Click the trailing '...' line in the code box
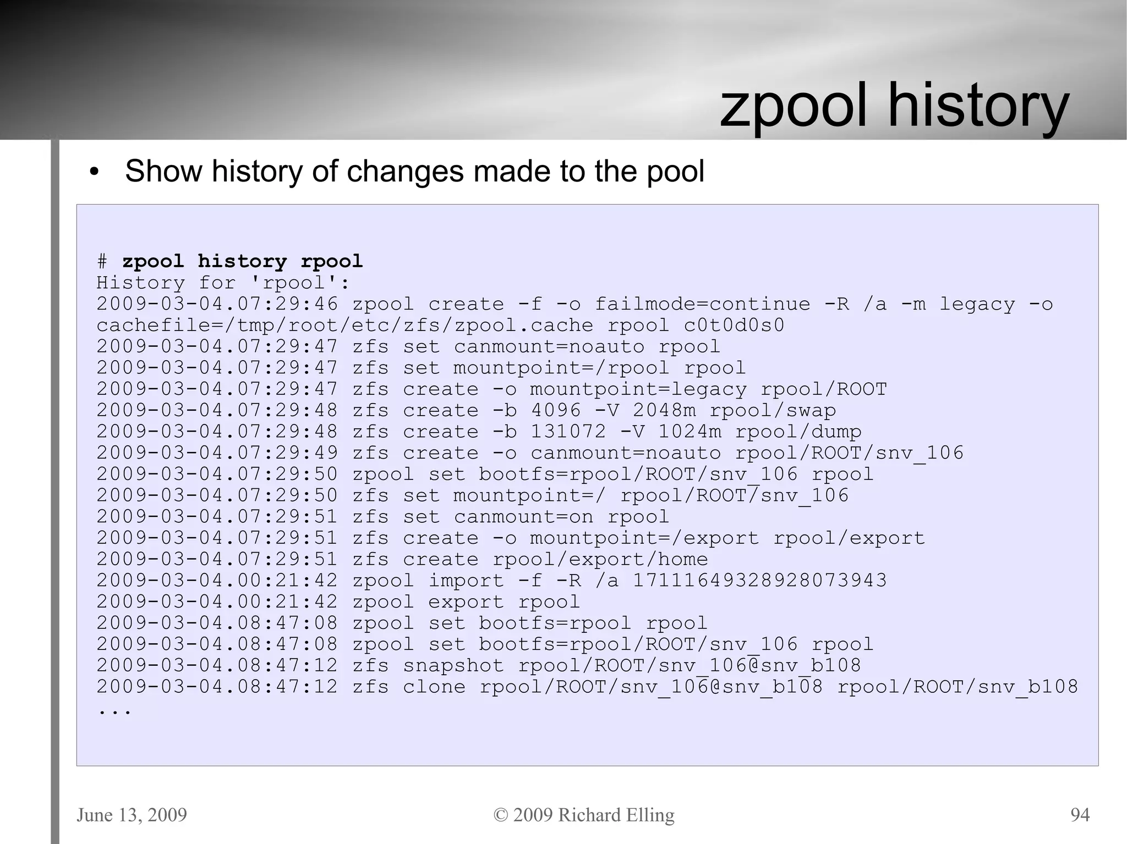 114,711
